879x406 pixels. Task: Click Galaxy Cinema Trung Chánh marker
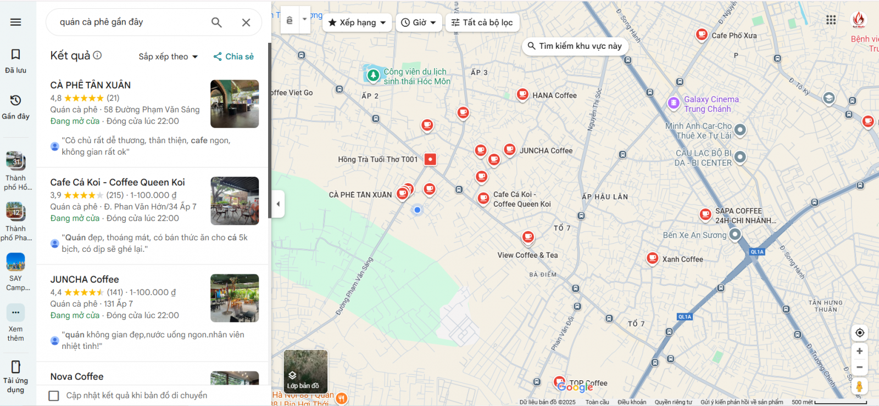(674, 103)
